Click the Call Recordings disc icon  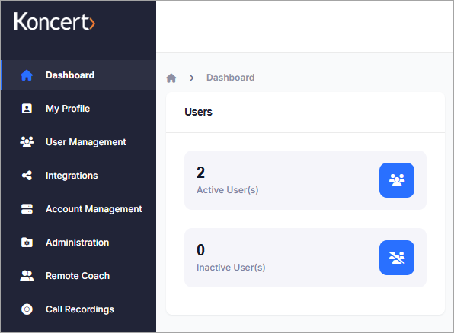click(x=27, y=309)
